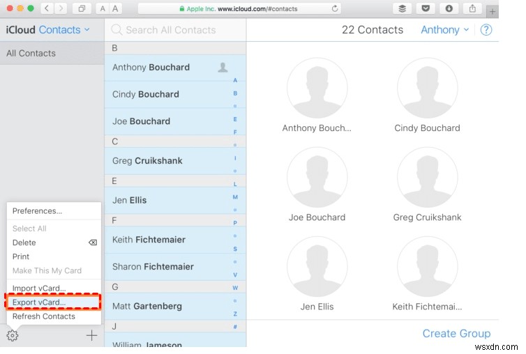Open a new Safari tab
526x354 pixels.
[x=492, y=12]
